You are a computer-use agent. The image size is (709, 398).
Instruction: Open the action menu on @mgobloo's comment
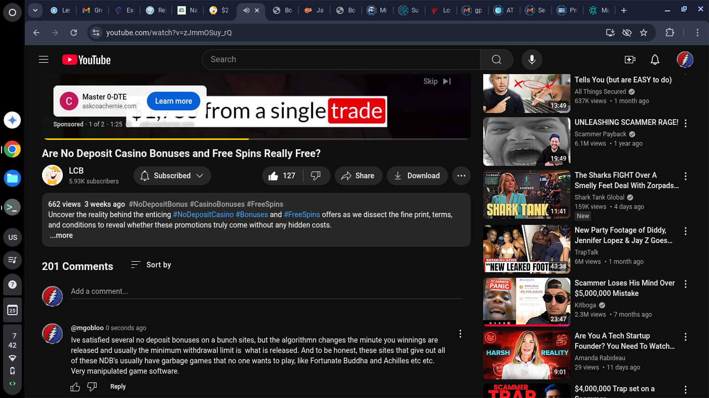(x=460, y=334)
